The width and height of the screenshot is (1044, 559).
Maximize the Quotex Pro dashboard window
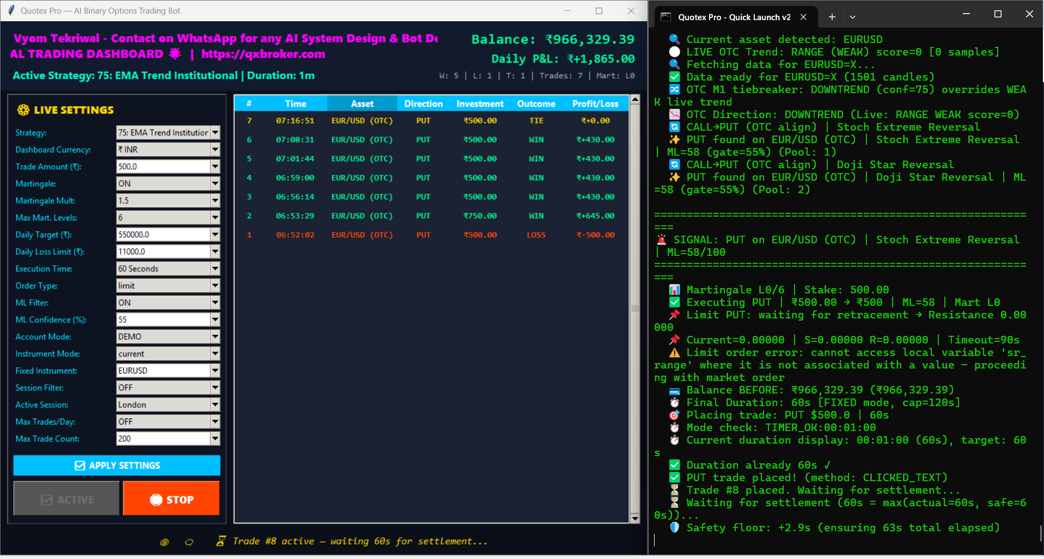pos(599,11)
